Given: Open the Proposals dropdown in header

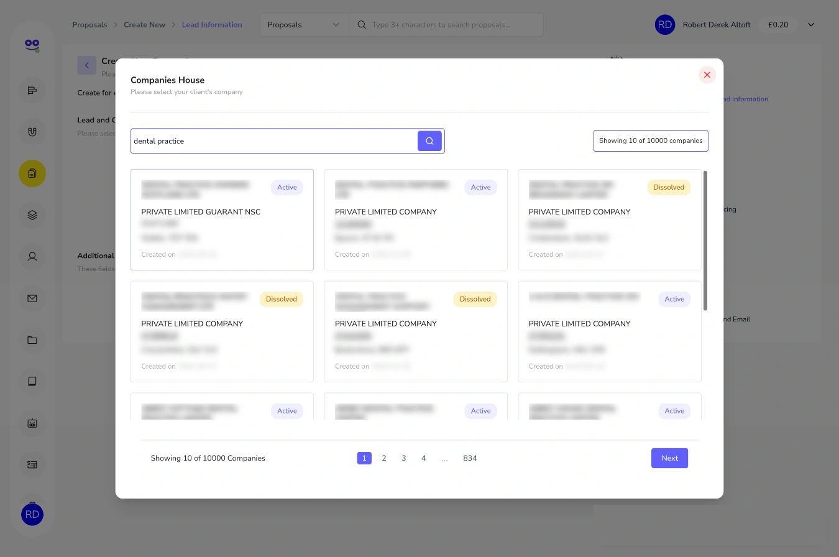Looking at the screenshot, I should (304, 25).
